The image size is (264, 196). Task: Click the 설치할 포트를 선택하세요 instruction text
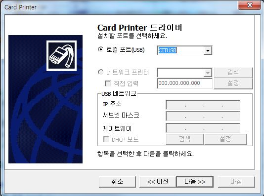pyautogui.click(x=132, y=36)
